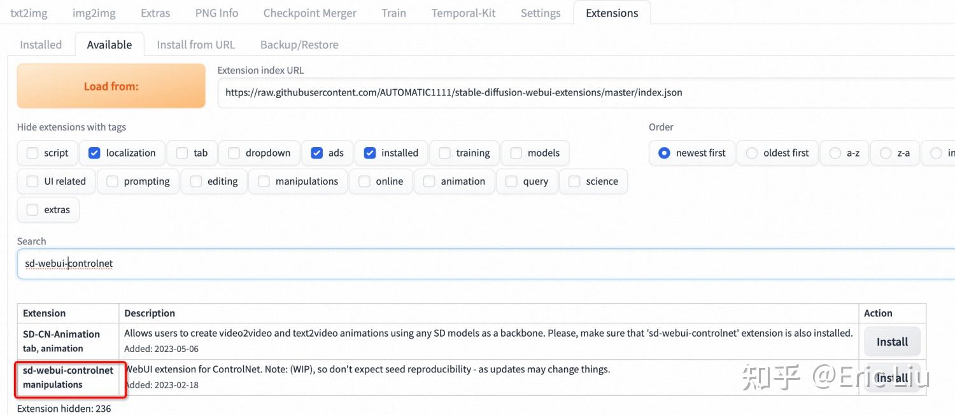Screen dimensions: 955x415
Task: Toggle the installed tag checkbox
Action: click(370, 153)
